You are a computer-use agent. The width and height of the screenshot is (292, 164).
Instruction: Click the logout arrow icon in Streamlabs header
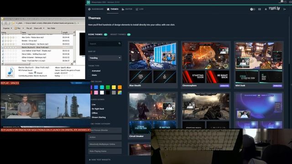coord(285,9)
